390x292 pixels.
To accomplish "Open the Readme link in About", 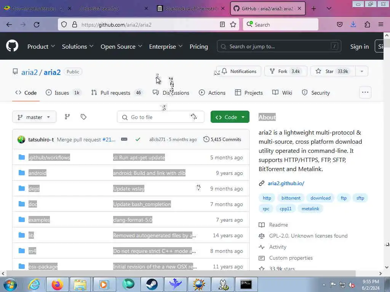I will 278,225.
